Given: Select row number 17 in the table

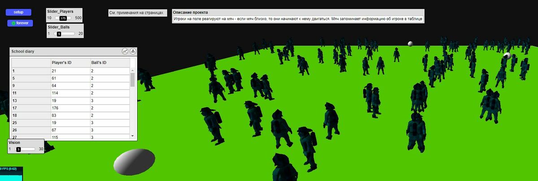Looking at the screenshot, I should point(30,108).
